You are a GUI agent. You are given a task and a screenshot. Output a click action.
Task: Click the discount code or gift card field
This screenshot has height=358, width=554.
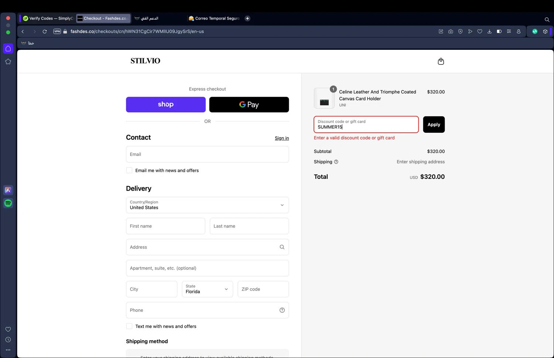pos(366,125)
